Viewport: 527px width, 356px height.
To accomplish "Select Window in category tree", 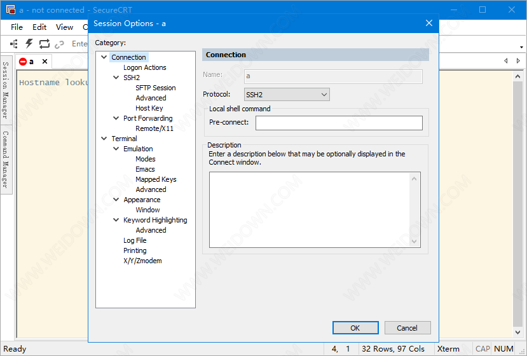I will click(148, 210).
